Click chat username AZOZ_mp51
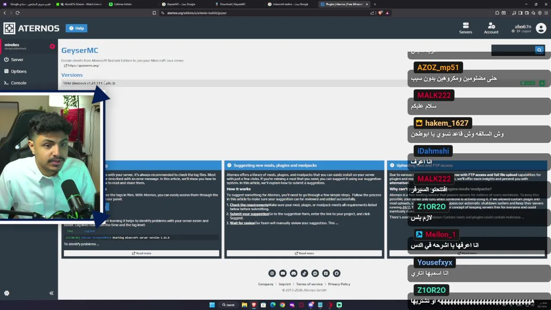 point(438,68)
